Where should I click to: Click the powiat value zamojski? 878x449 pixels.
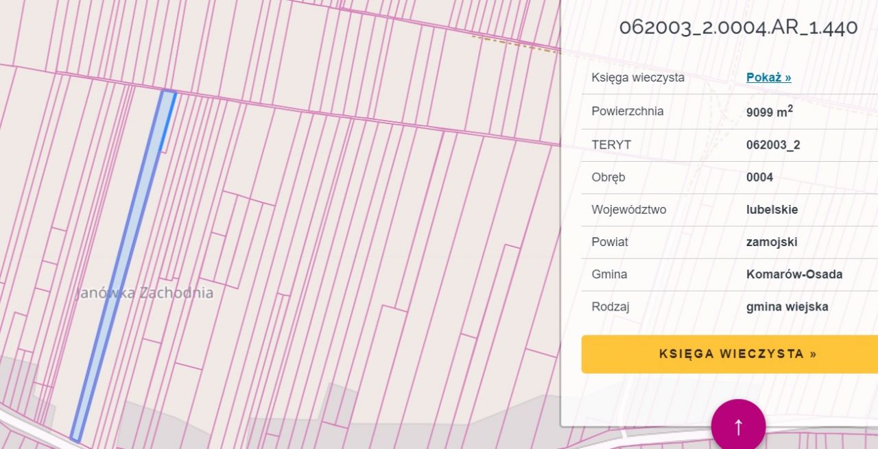pyautogui.click(x=772, y=242)
